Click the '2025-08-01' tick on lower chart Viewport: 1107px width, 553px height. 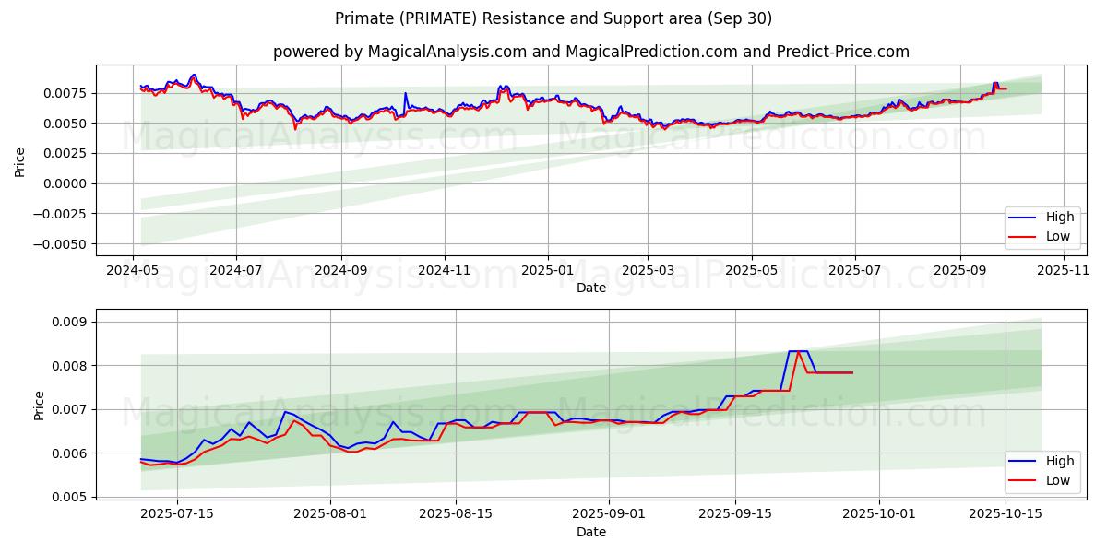(x=330, y=513)
